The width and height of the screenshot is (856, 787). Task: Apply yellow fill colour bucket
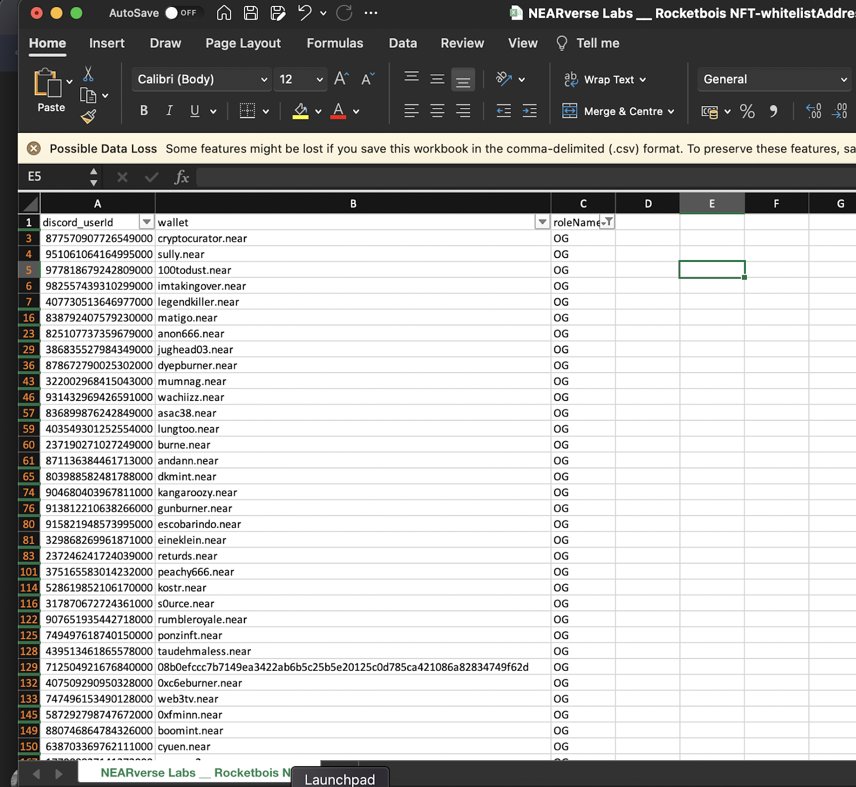point(301,111)
